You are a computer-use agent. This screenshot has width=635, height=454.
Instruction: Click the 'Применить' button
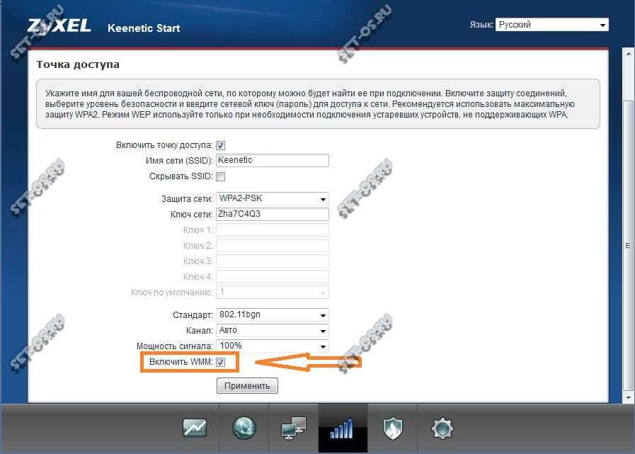(x=247, y=385)
